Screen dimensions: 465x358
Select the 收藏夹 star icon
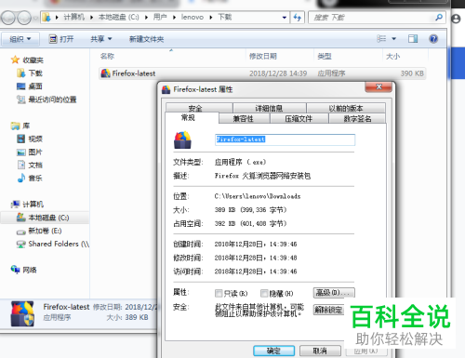pyautogui.click(x=15, y=60)
